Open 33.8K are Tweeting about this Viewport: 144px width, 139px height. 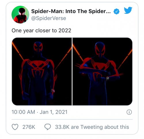(x=92, y=127)
